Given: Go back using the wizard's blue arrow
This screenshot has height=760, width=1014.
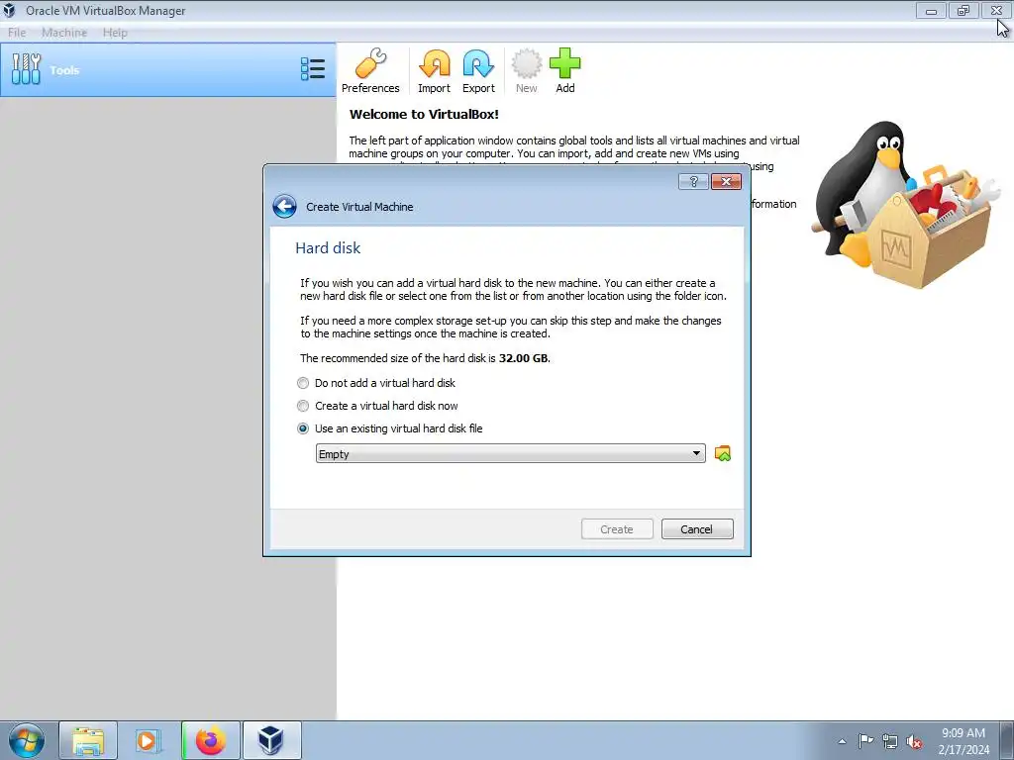Looking at the screenshot, I should (284, 207).
